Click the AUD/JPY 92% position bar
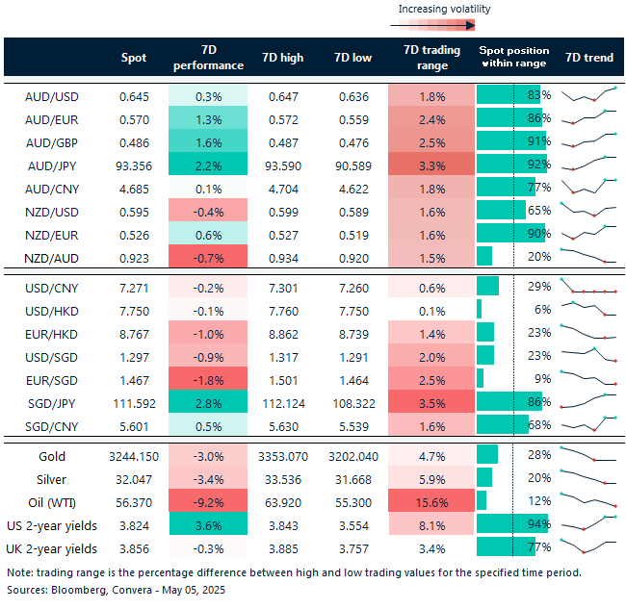Viewport: 626px width, 609px height. pyautogui.click(x=511, y=165)
